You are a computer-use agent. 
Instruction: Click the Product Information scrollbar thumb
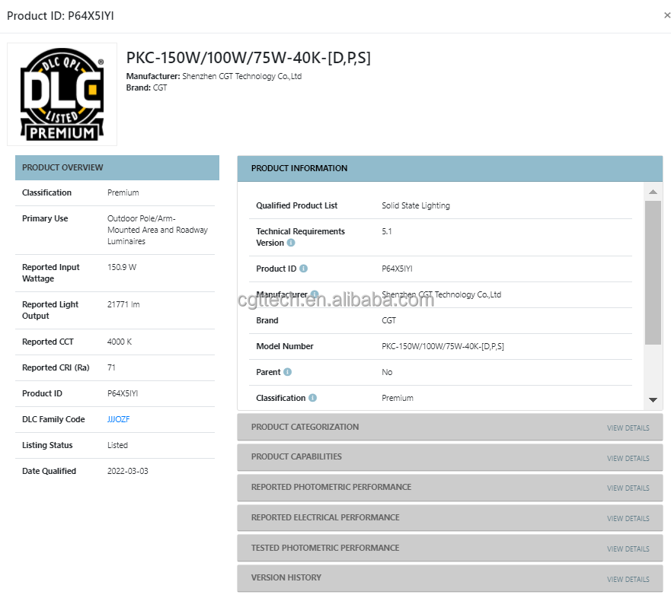click(x=653, y=272)
